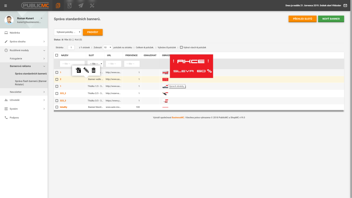Expand the Uživatelé chevron
Image resolution: width=352 pixels, height=198 pixels.
[x=44, y=100]
